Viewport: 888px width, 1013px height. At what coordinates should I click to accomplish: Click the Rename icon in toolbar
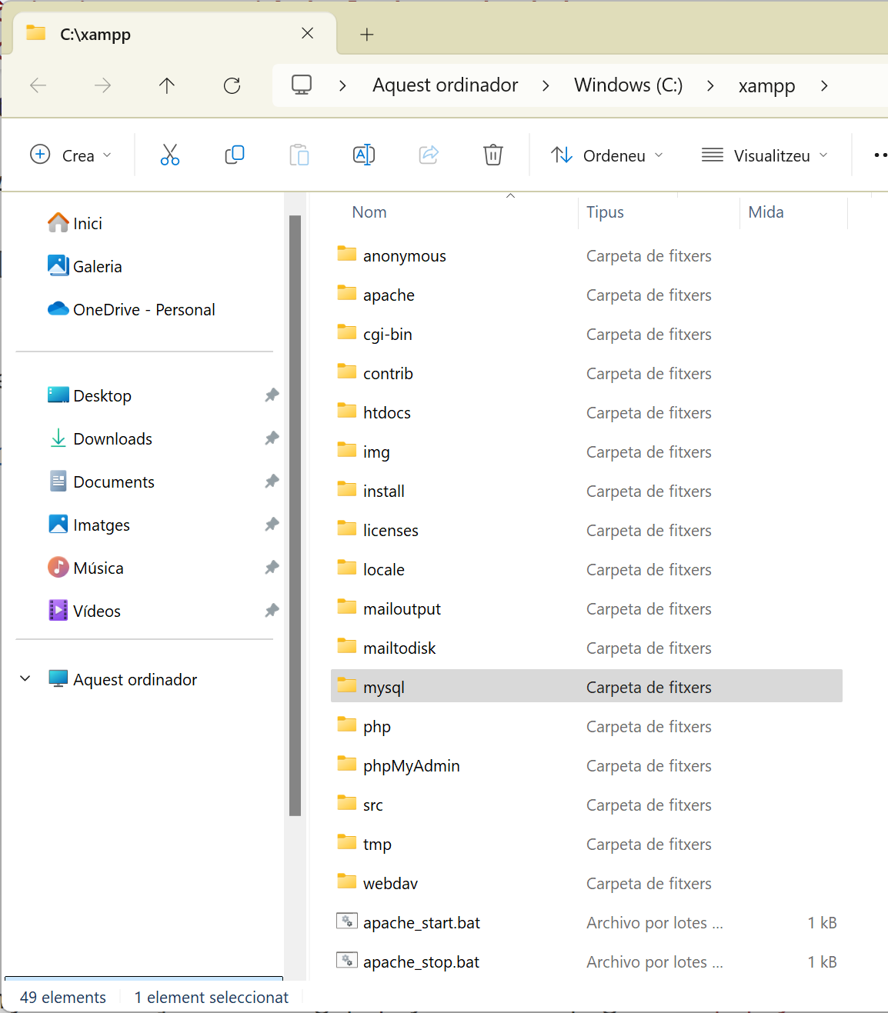(363, 155)
